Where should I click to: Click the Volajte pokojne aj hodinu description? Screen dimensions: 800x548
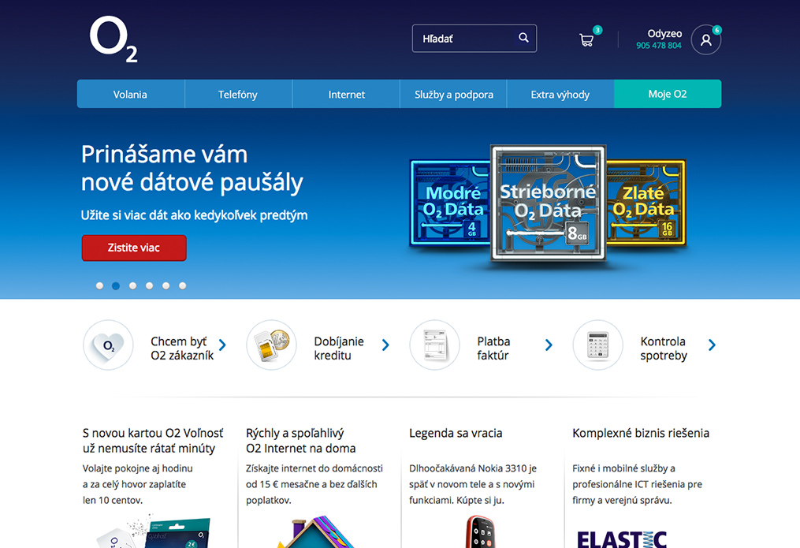(138, 484)
